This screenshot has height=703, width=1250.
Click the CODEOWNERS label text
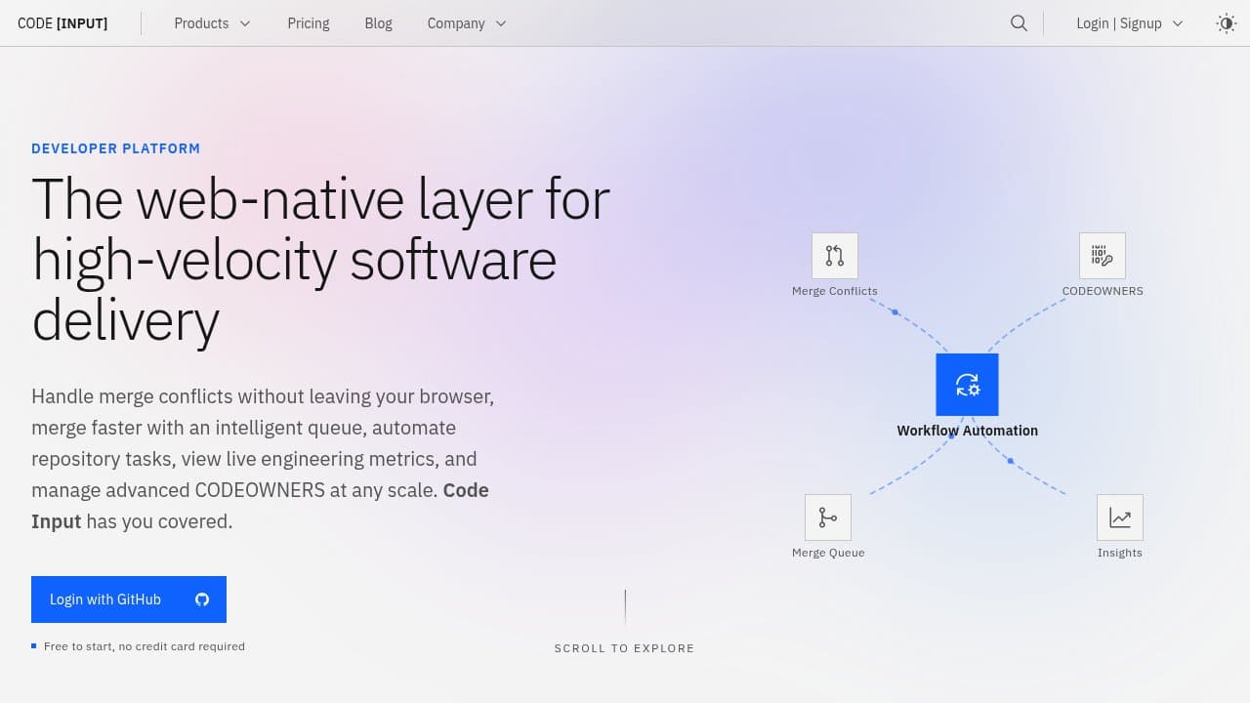click(1103, 291)
